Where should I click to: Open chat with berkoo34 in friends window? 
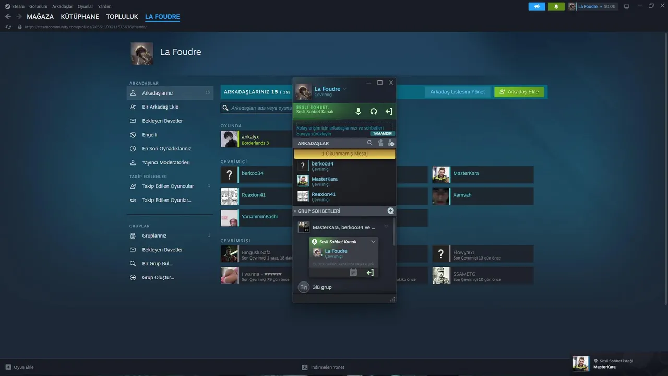point(344,166)
